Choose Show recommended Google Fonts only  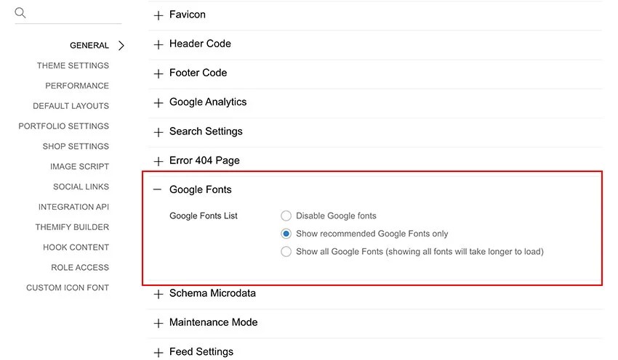coord(286,234)
